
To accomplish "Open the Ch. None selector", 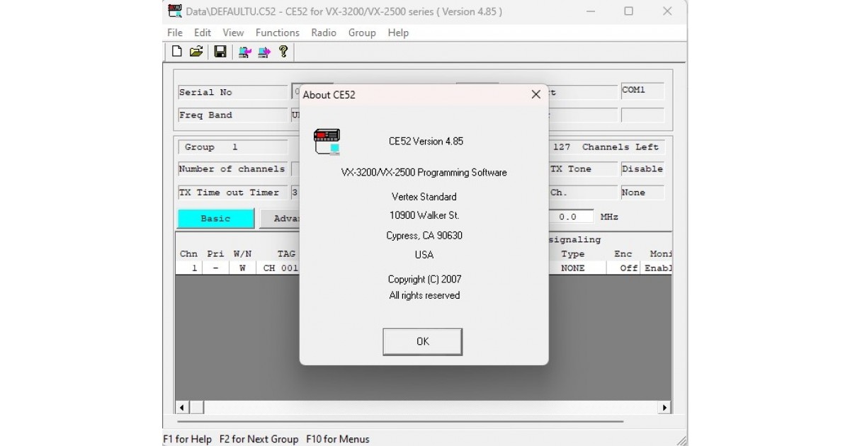I will [642, 192].
